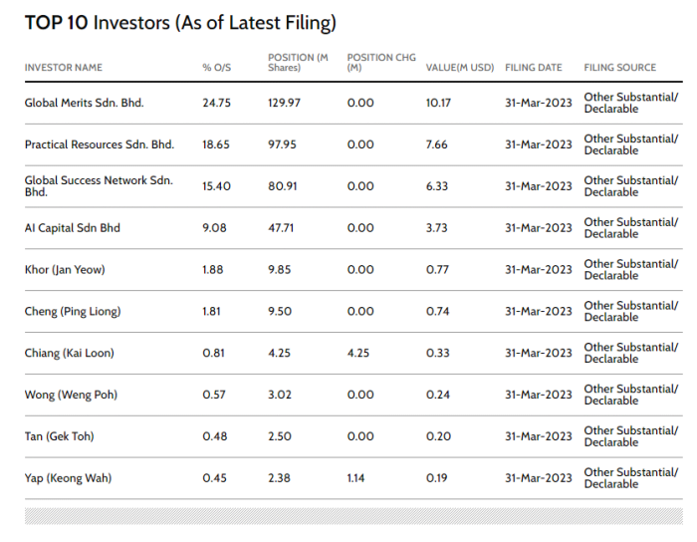697x542 pixels.
Task: Click the filing source in Tan (Gek Toh) row
Action: 630,436
